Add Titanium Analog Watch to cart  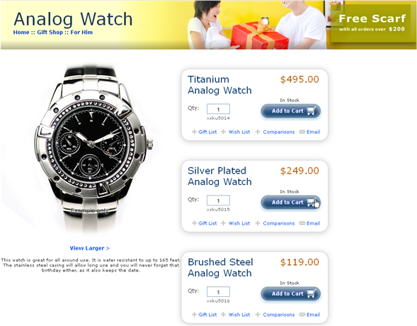coord(291,111)
